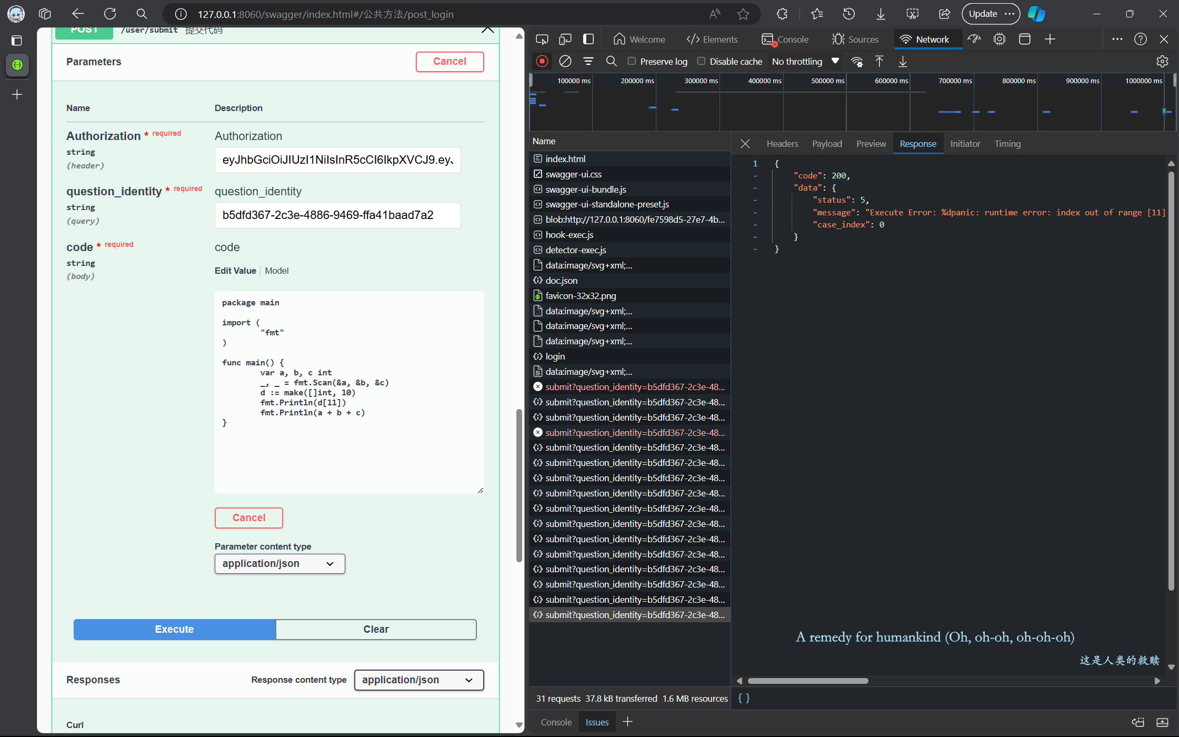Open Parameter content type dropdown
The width and height of the screenshot is (1179, 737).
point(279,564)
